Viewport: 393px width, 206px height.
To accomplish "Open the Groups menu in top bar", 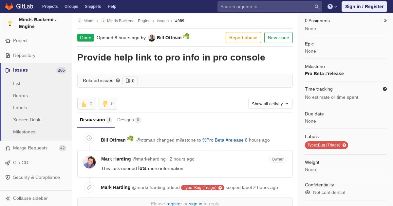I will (71, 7).
